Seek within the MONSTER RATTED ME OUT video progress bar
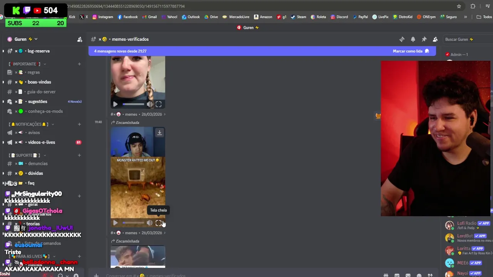 [x=133, y=223]
